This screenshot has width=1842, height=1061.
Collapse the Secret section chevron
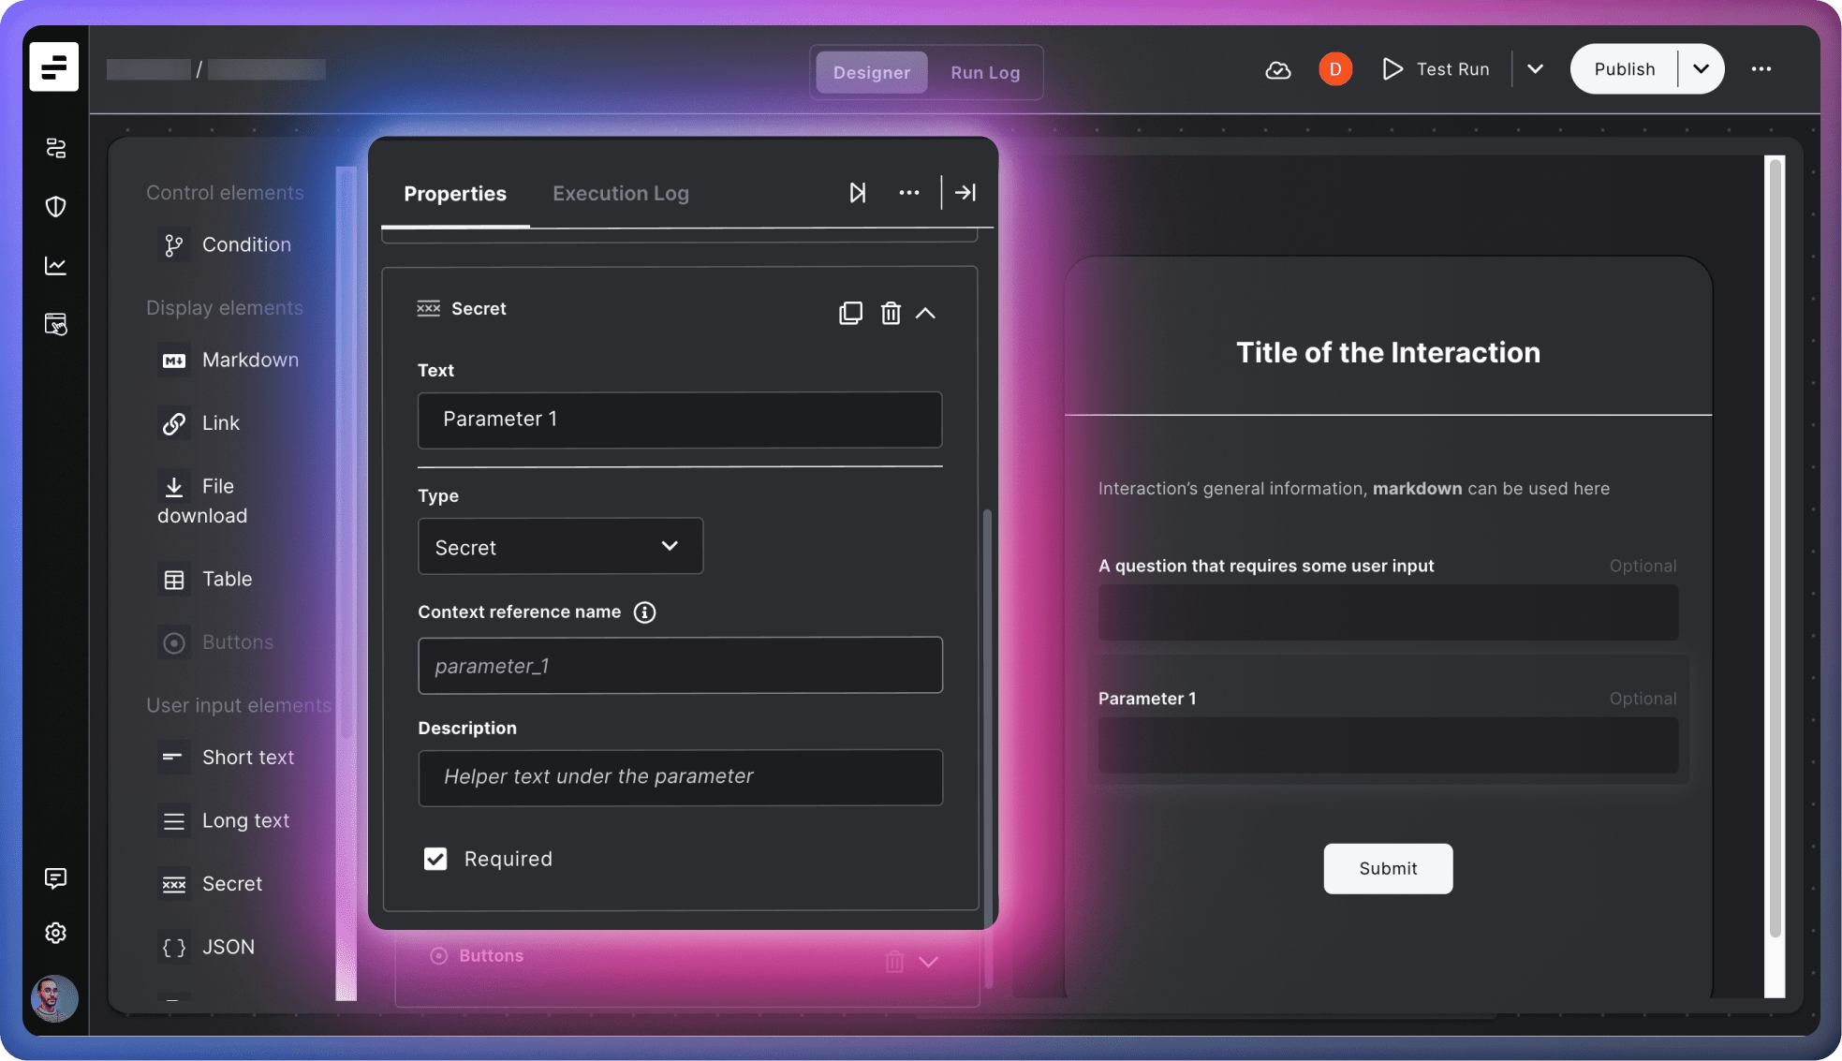pyautogui.click(x=925, y=313)
